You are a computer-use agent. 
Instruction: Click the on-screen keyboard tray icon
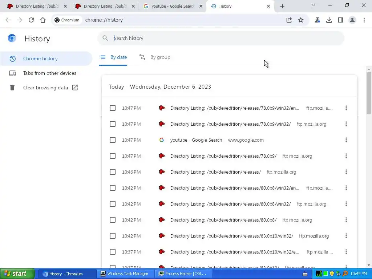pyautogui.click(x=305, y=274)
